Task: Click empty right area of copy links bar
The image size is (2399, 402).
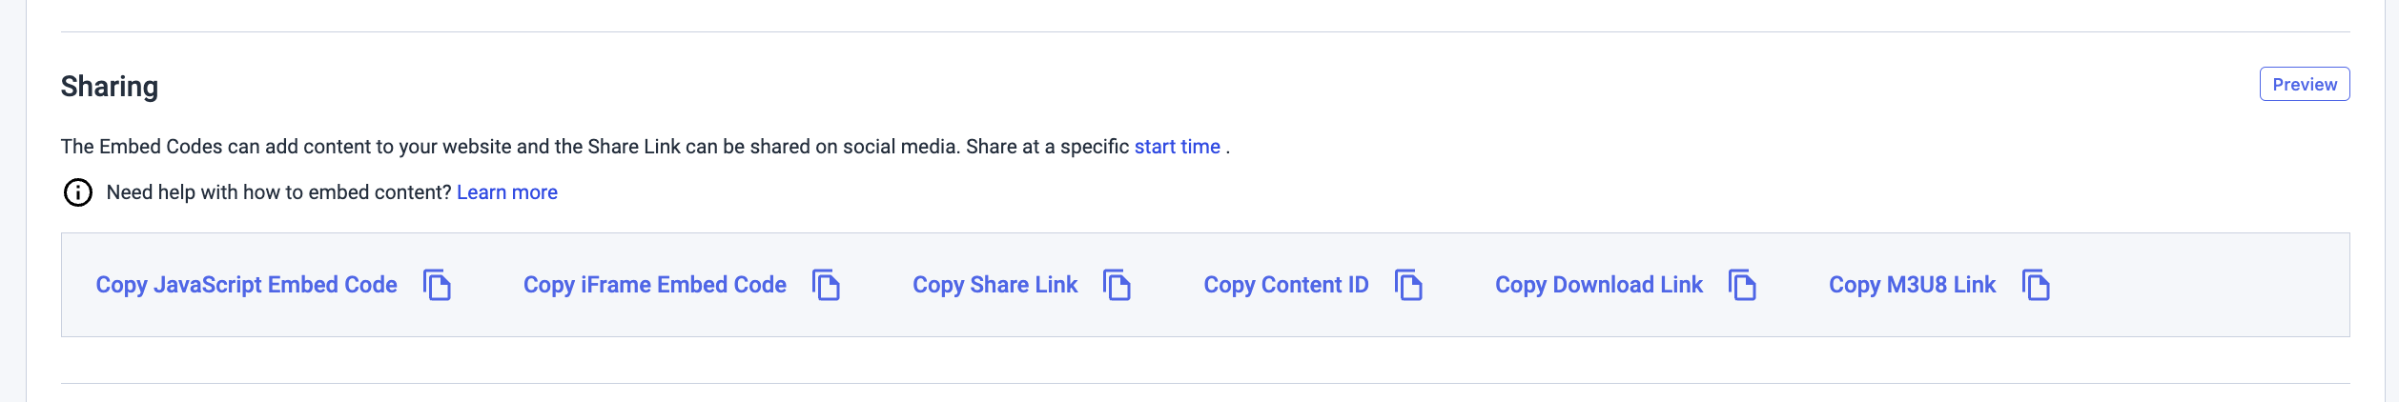Action: [x=2203, y=285]
